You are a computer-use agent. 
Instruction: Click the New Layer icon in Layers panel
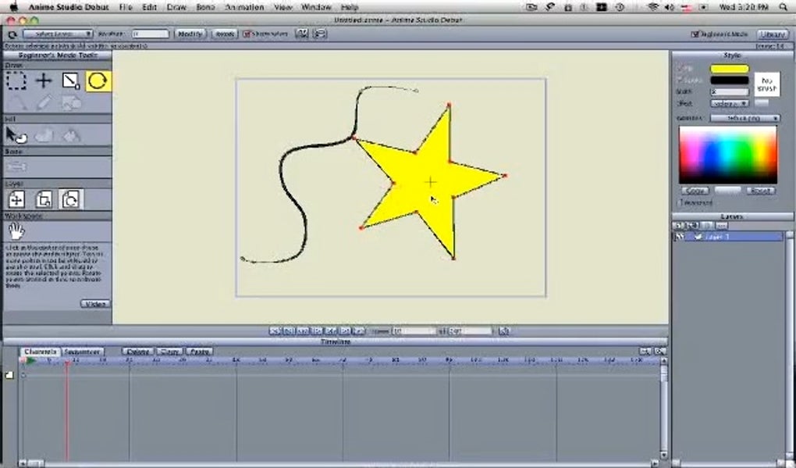point(679,226)
